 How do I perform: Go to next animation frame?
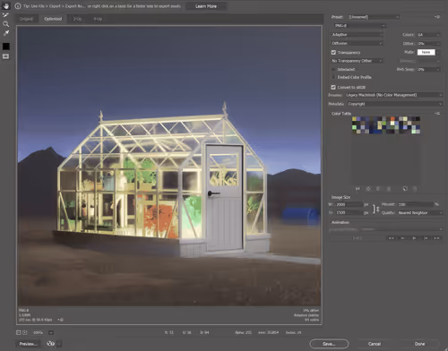pyautogui.click(x=426, y=238)
